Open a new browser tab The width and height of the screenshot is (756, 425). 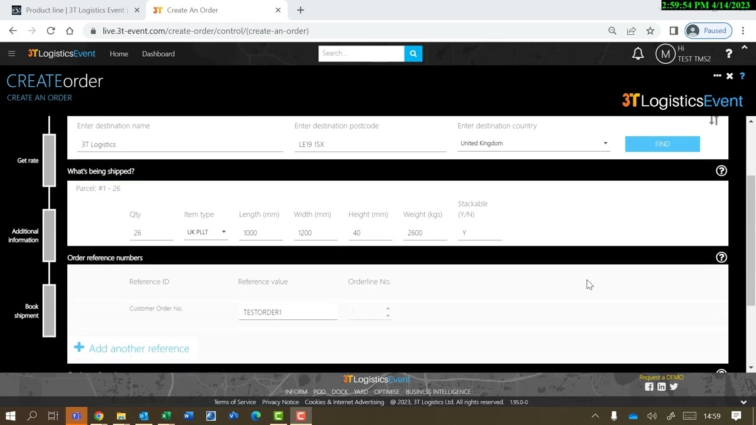click(300, 10)
